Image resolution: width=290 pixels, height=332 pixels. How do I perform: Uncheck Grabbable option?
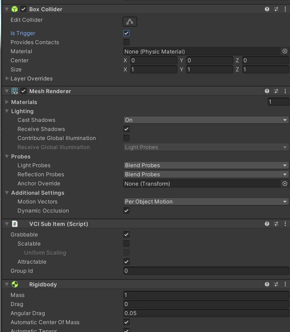(x=127, y=235)
